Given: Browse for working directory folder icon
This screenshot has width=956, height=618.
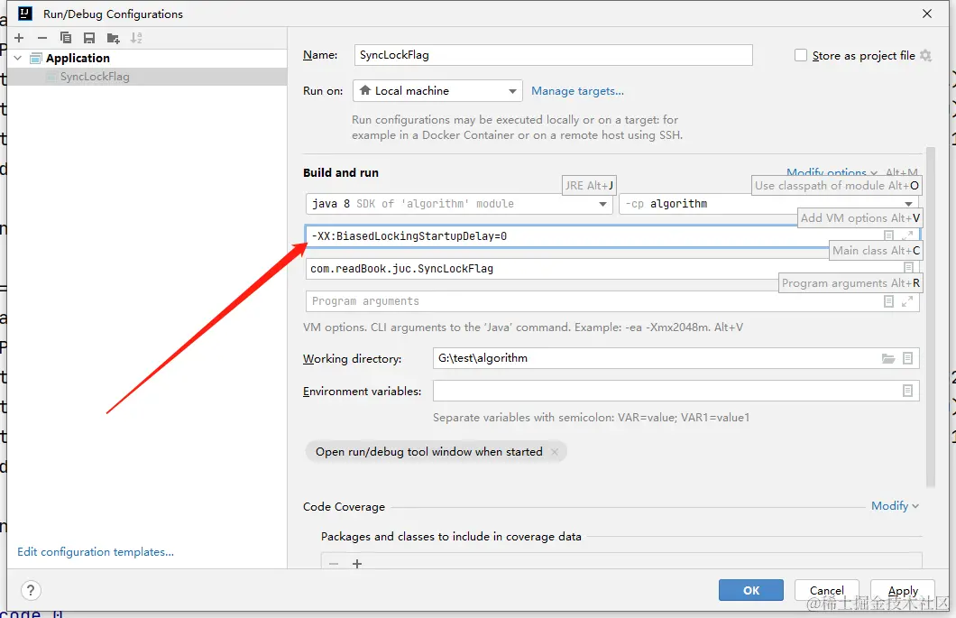Looking at the screenshot, I should pyautogui.click(x=888, y=359).
